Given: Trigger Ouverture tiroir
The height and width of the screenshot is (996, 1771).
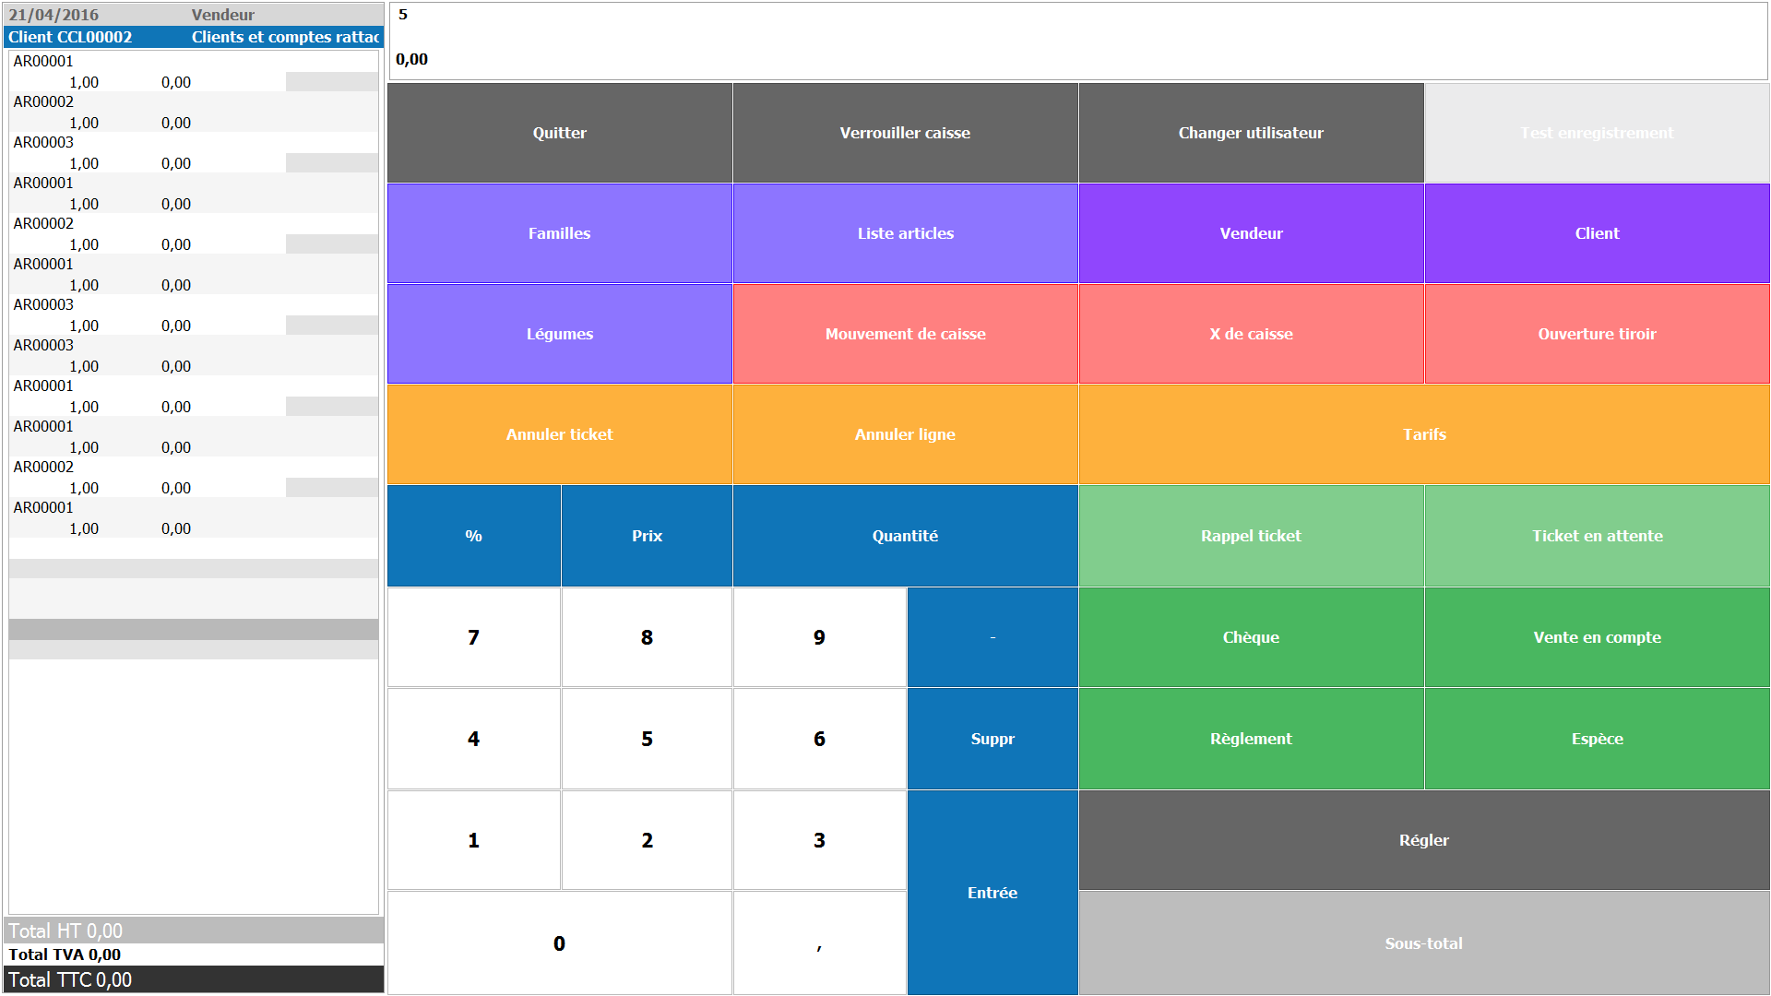Looking at the screenshot, I should click(1597, 334).
